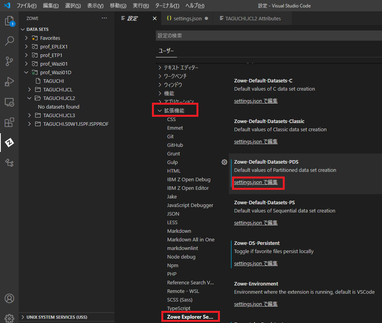Image resolution: width=382 pixels, height=323 pixels.
Task: Select IBM Z Open Editor settings
Action: 188,188
